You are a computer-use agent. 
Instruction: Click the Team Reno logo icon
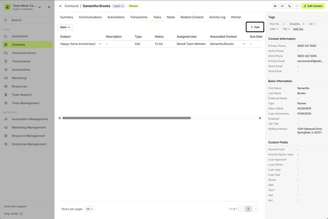coord(7,7)
